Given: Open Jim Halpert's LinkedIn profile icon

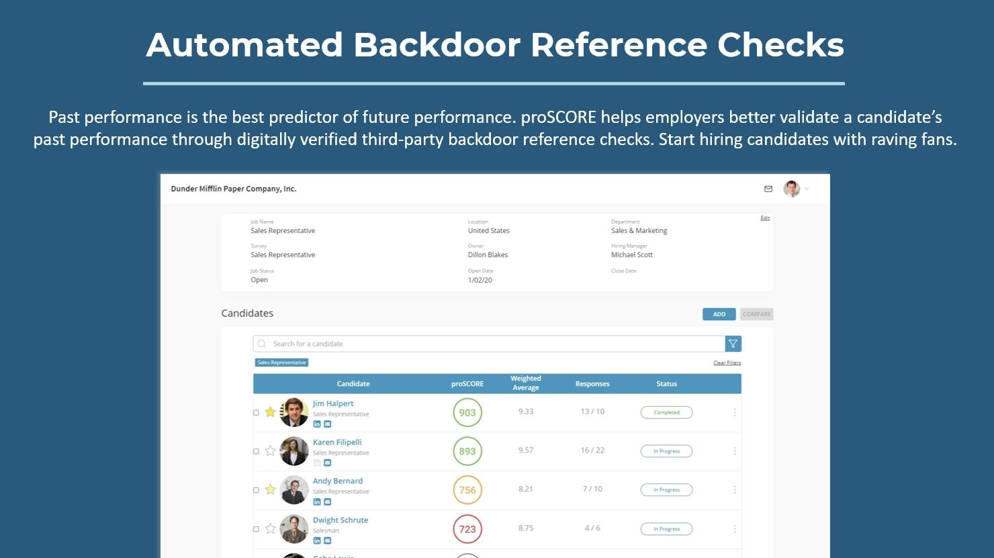Looking at the screenshot, I should pos(317,424).
